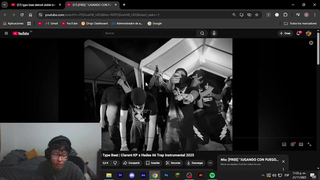Open the player settings gear
Viewport: 320px width, 180px height.
pos(293,144)
